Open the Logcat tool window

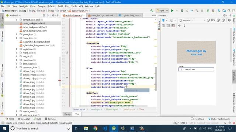24,119
